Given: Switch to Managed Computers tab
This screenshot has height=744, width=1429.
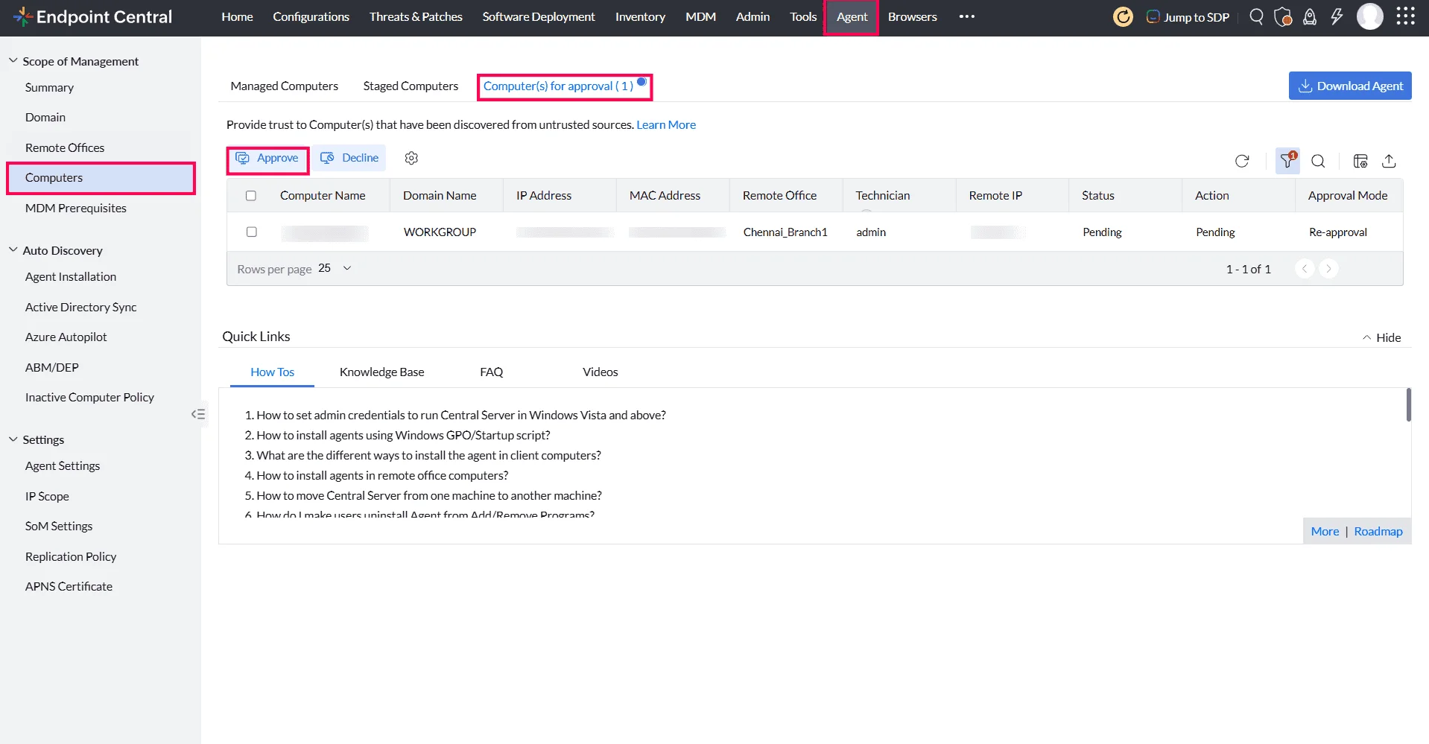Looking at the screenshot, I should tap(284, 86).
